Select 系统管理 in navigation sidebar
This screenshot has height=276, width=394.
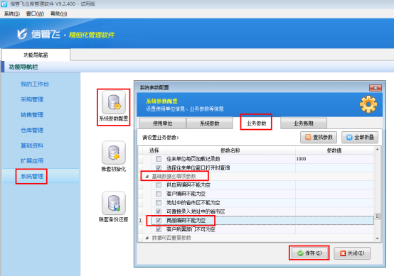(32, 176)
